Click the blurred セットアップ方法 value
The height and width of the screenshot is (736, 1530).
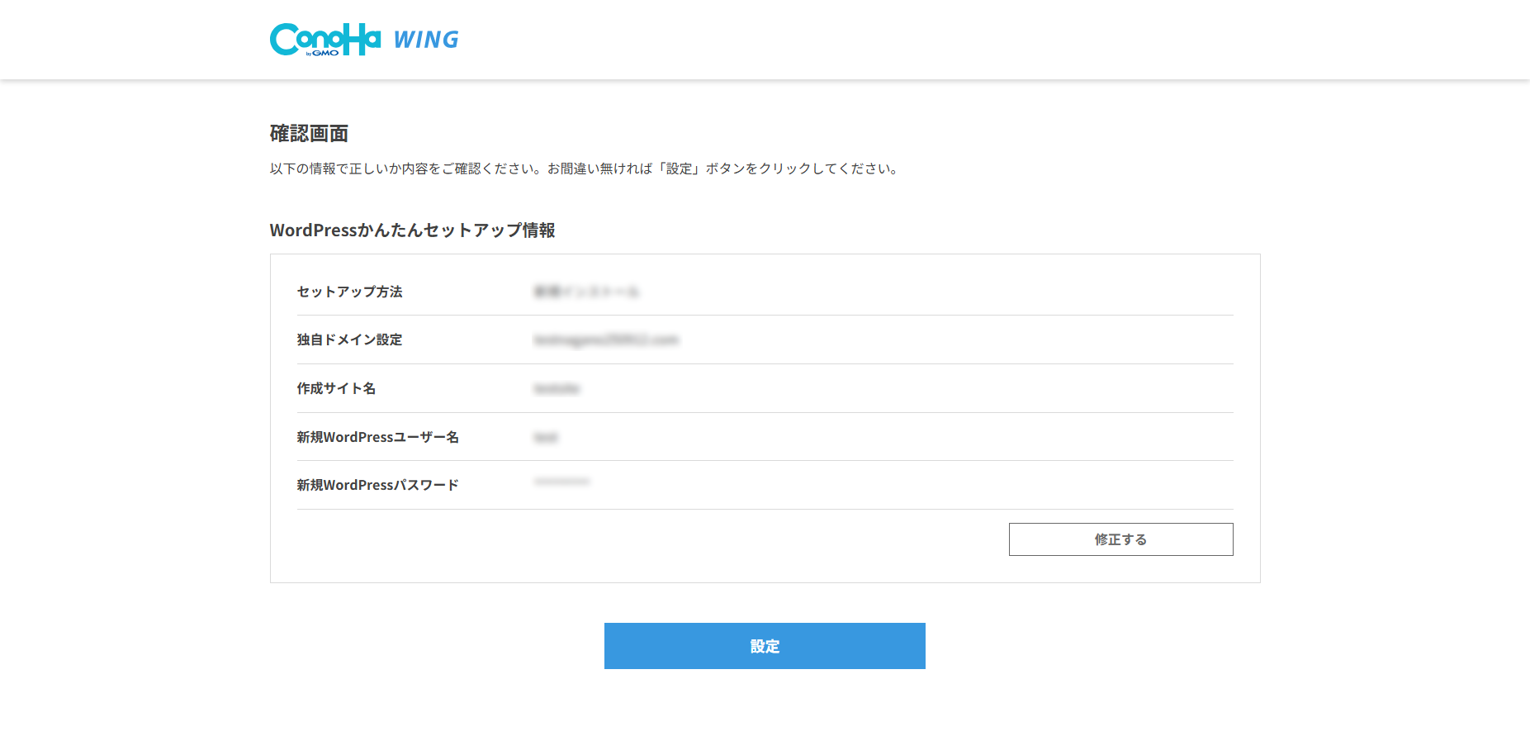tap(586, 292)
